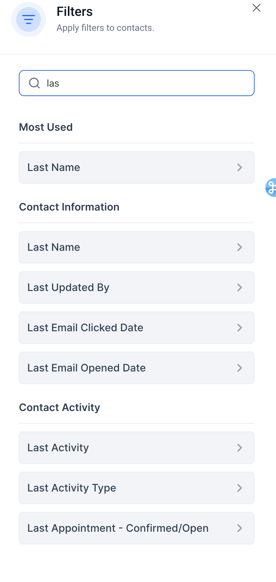Click the filter icon in the header
The image size is (276, 582).
(x=29, y=19)
